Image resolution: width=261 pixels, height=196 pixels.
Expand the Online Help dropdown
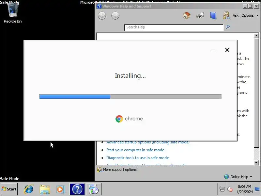[238, 177]
